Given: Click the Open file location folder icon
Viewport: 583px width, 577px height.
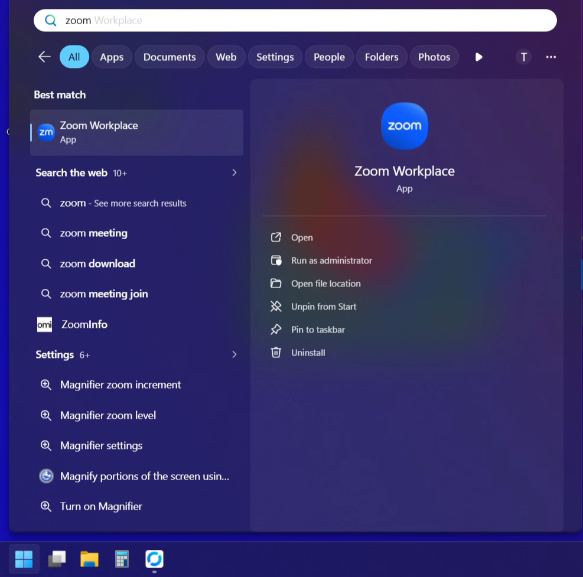Looking at the screenshot, I should pyautogui.click(x=276, y=283).
